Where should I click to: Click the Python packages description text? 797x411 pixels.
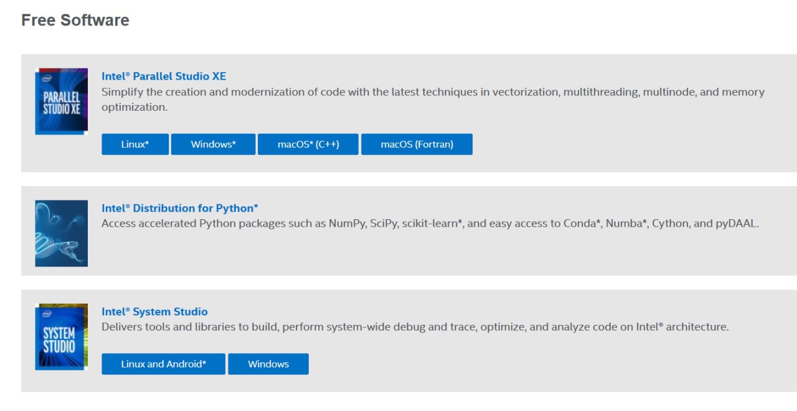[430, 224]
